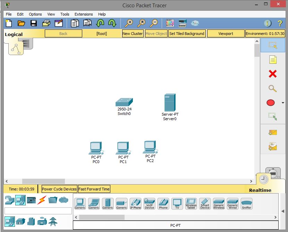
Task: Choose the red ellipse Draw shape tool
Action: coord(271,103)
